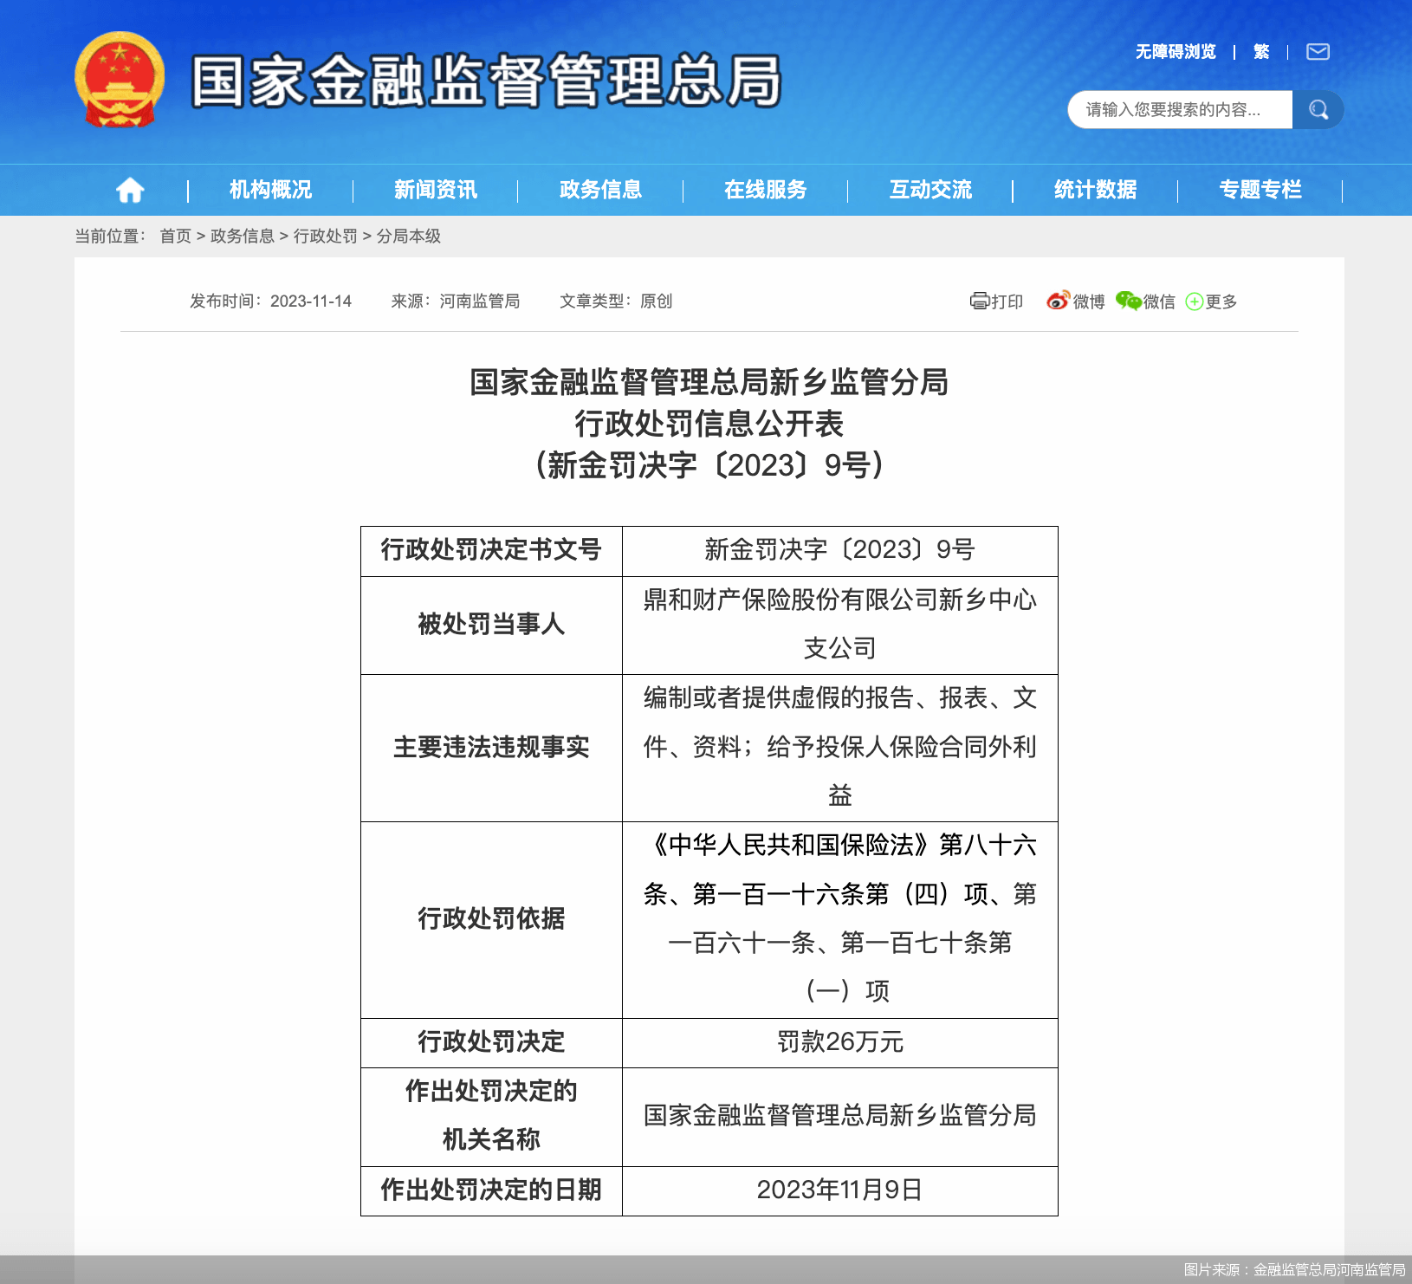Image resolution: width=1412 pixels, height=1284 pixels.
Task: Click the 行政处罚 breadcrumb link
Action: [x=325, y=237]
